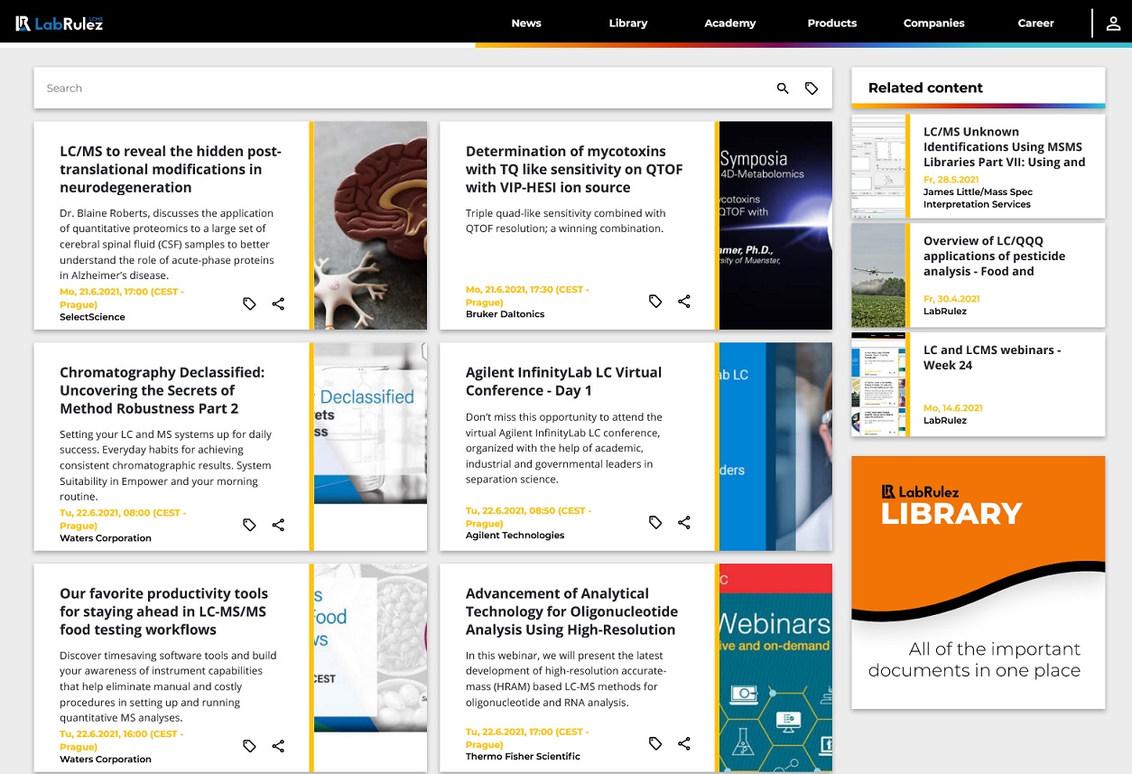Click the 'Related content' heading
The height and width of the screenshot is (774, 1132).
[925, 88]
